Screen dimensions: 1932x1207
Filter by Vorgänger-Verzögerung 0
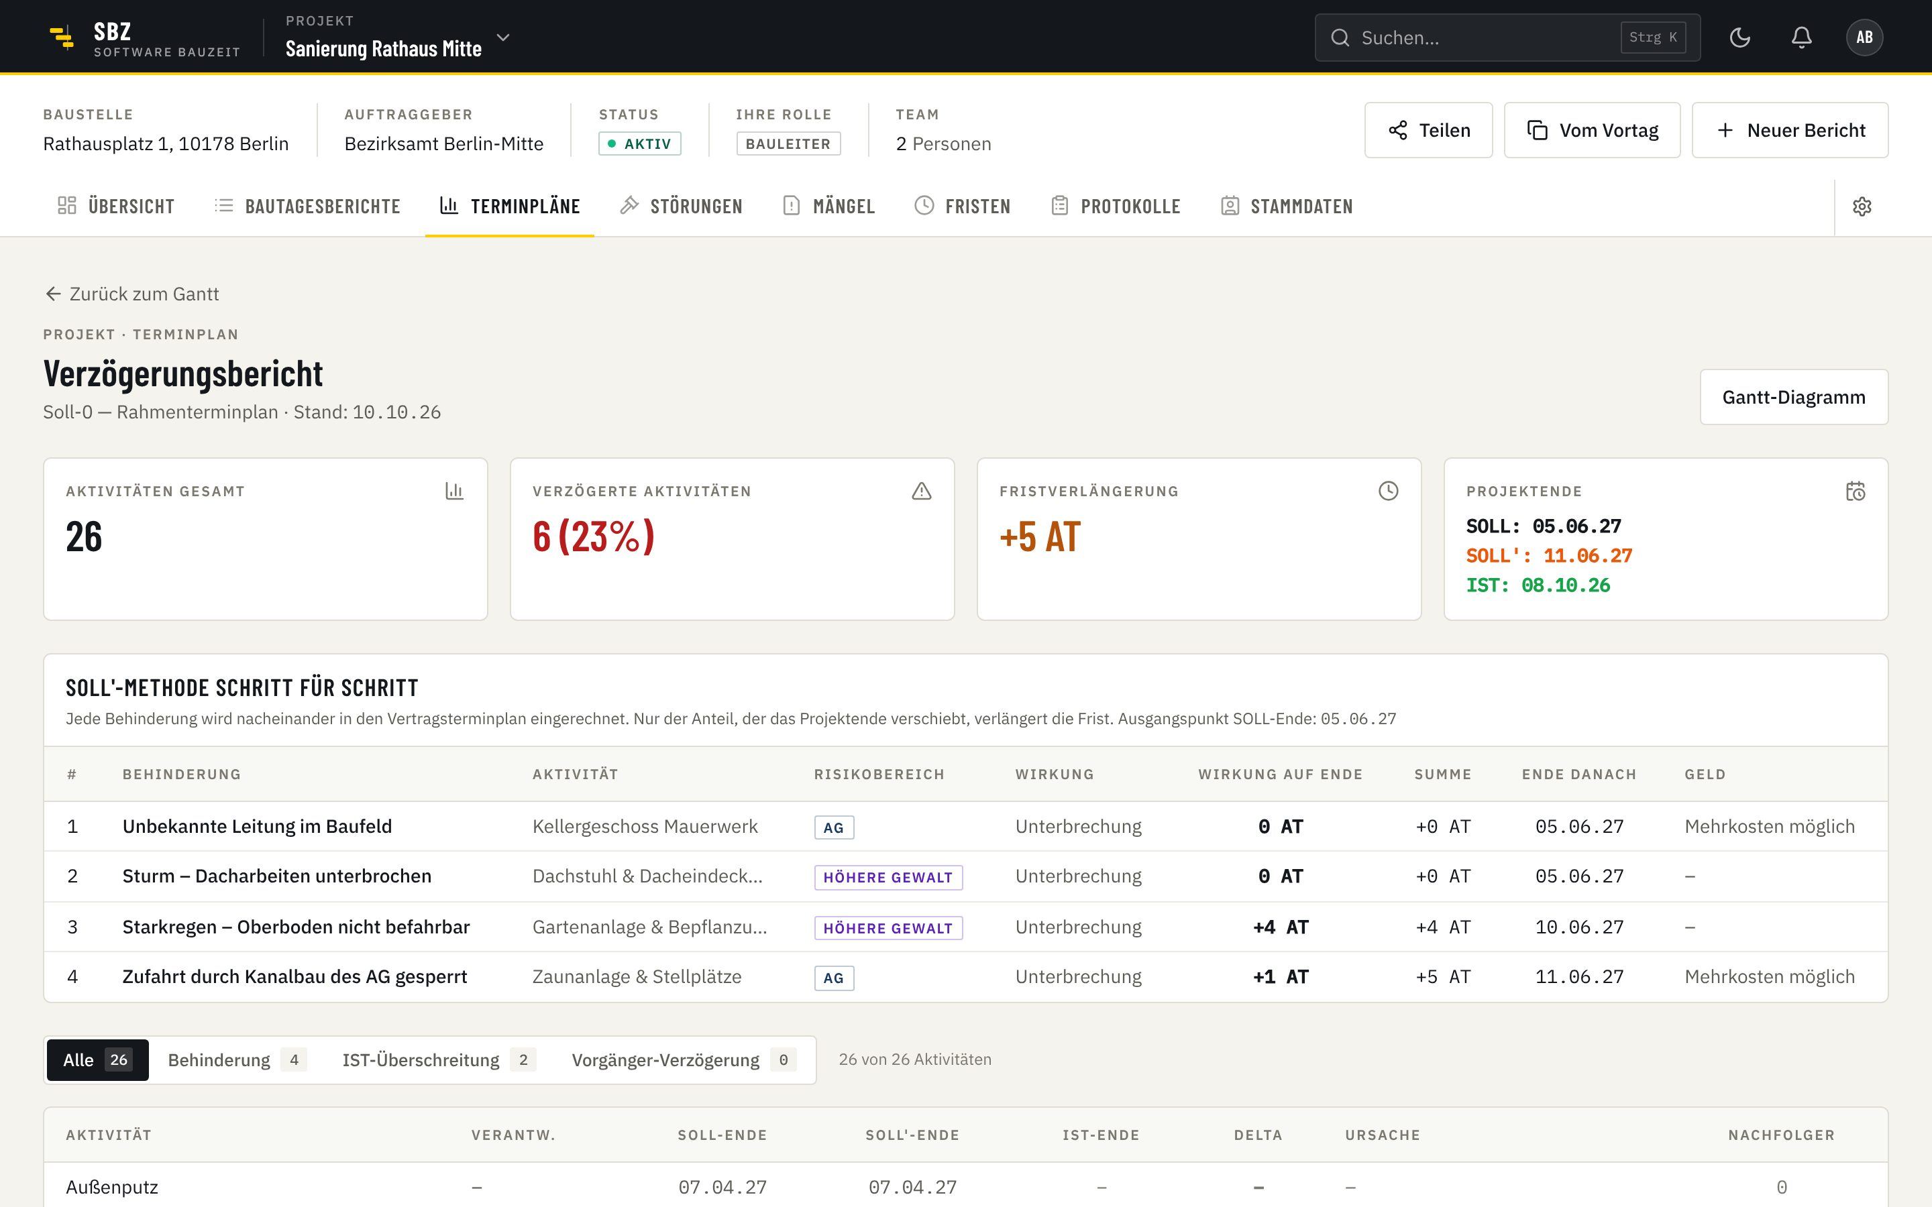coord(684,1060)
